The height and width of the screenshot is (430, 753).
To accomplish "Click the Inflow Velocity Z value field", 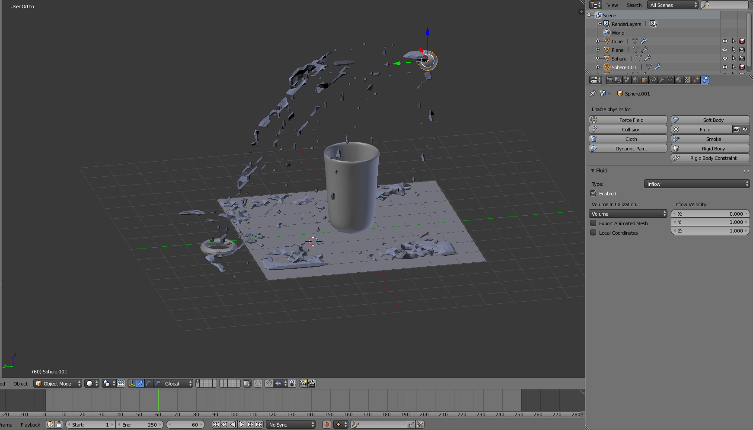I will pos(710,230).
